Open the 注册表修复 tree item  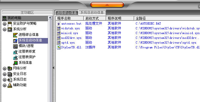[x=27, y=51]
